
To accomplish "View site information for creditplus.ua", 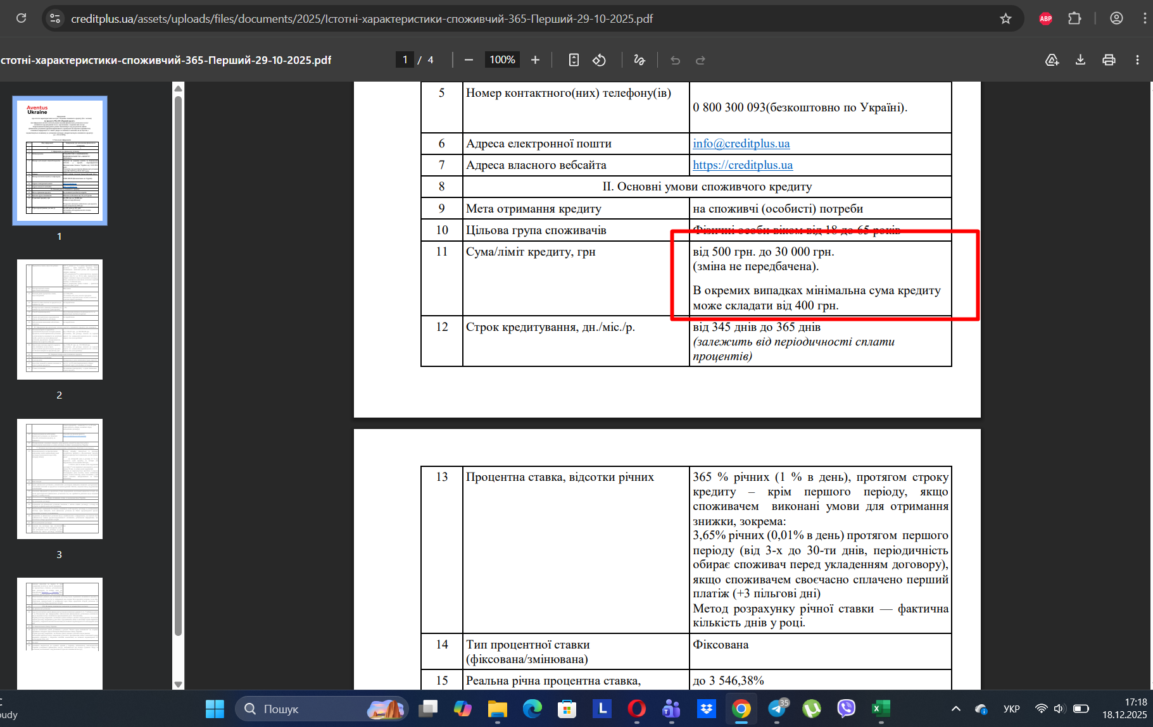I will point(55,18).
